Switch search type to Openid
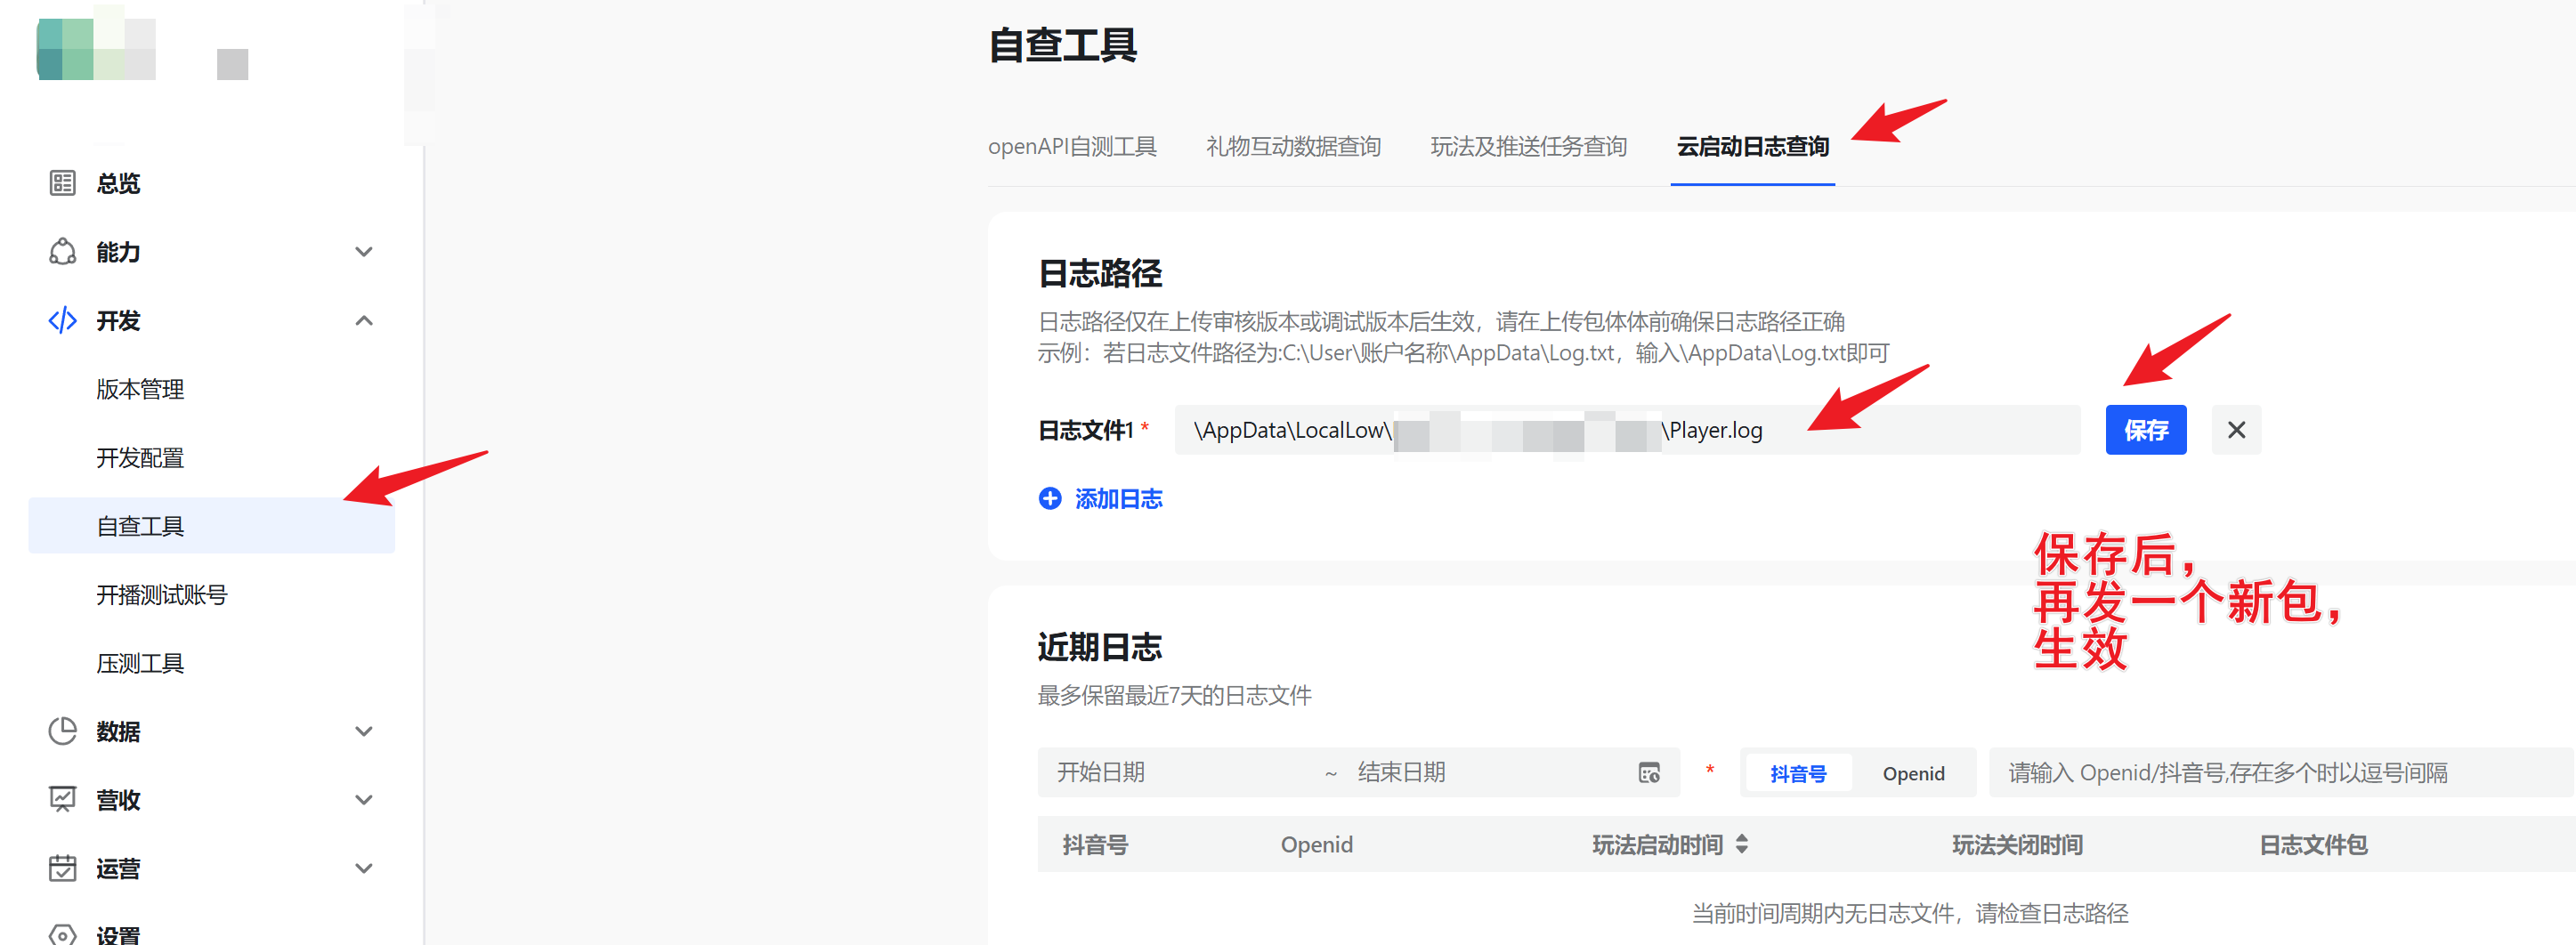The height and width of the screenshot is (945, 2576). point(1912,774)
